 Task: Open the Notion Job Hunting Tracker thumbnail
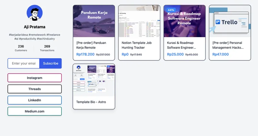(139, 21)
